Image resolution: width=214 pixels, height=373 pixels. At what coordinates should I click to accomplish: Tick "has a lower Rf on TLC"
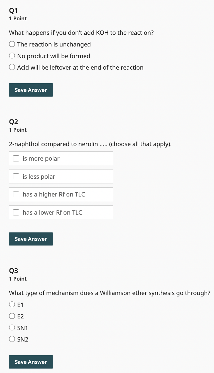[16, 212]
